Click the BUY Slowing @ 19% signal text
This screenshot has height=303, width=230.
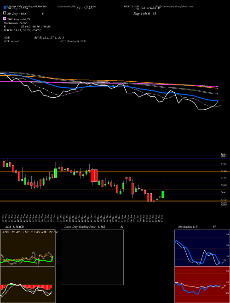[73, 41]
